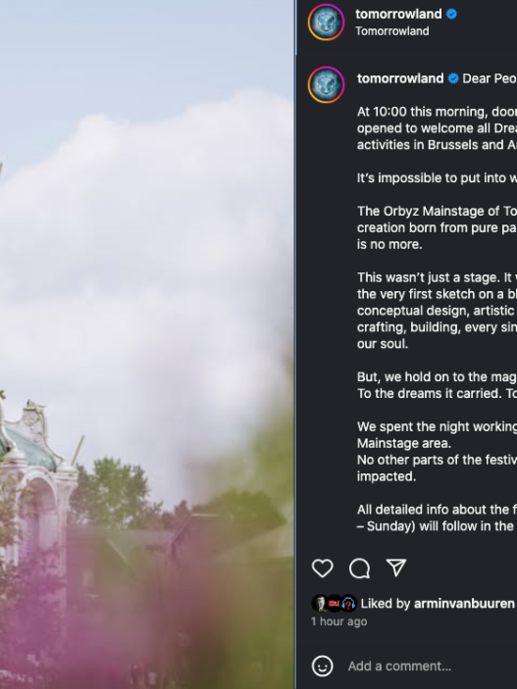Screen dimensions: 517x689
Task: Click the verified badge in the header
Action: [451, 14]
